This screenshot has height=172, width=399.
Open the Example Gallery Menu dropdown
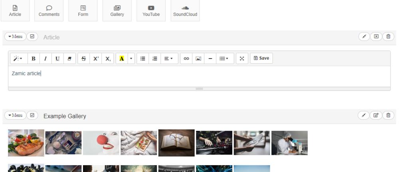[x=15, y=115]
